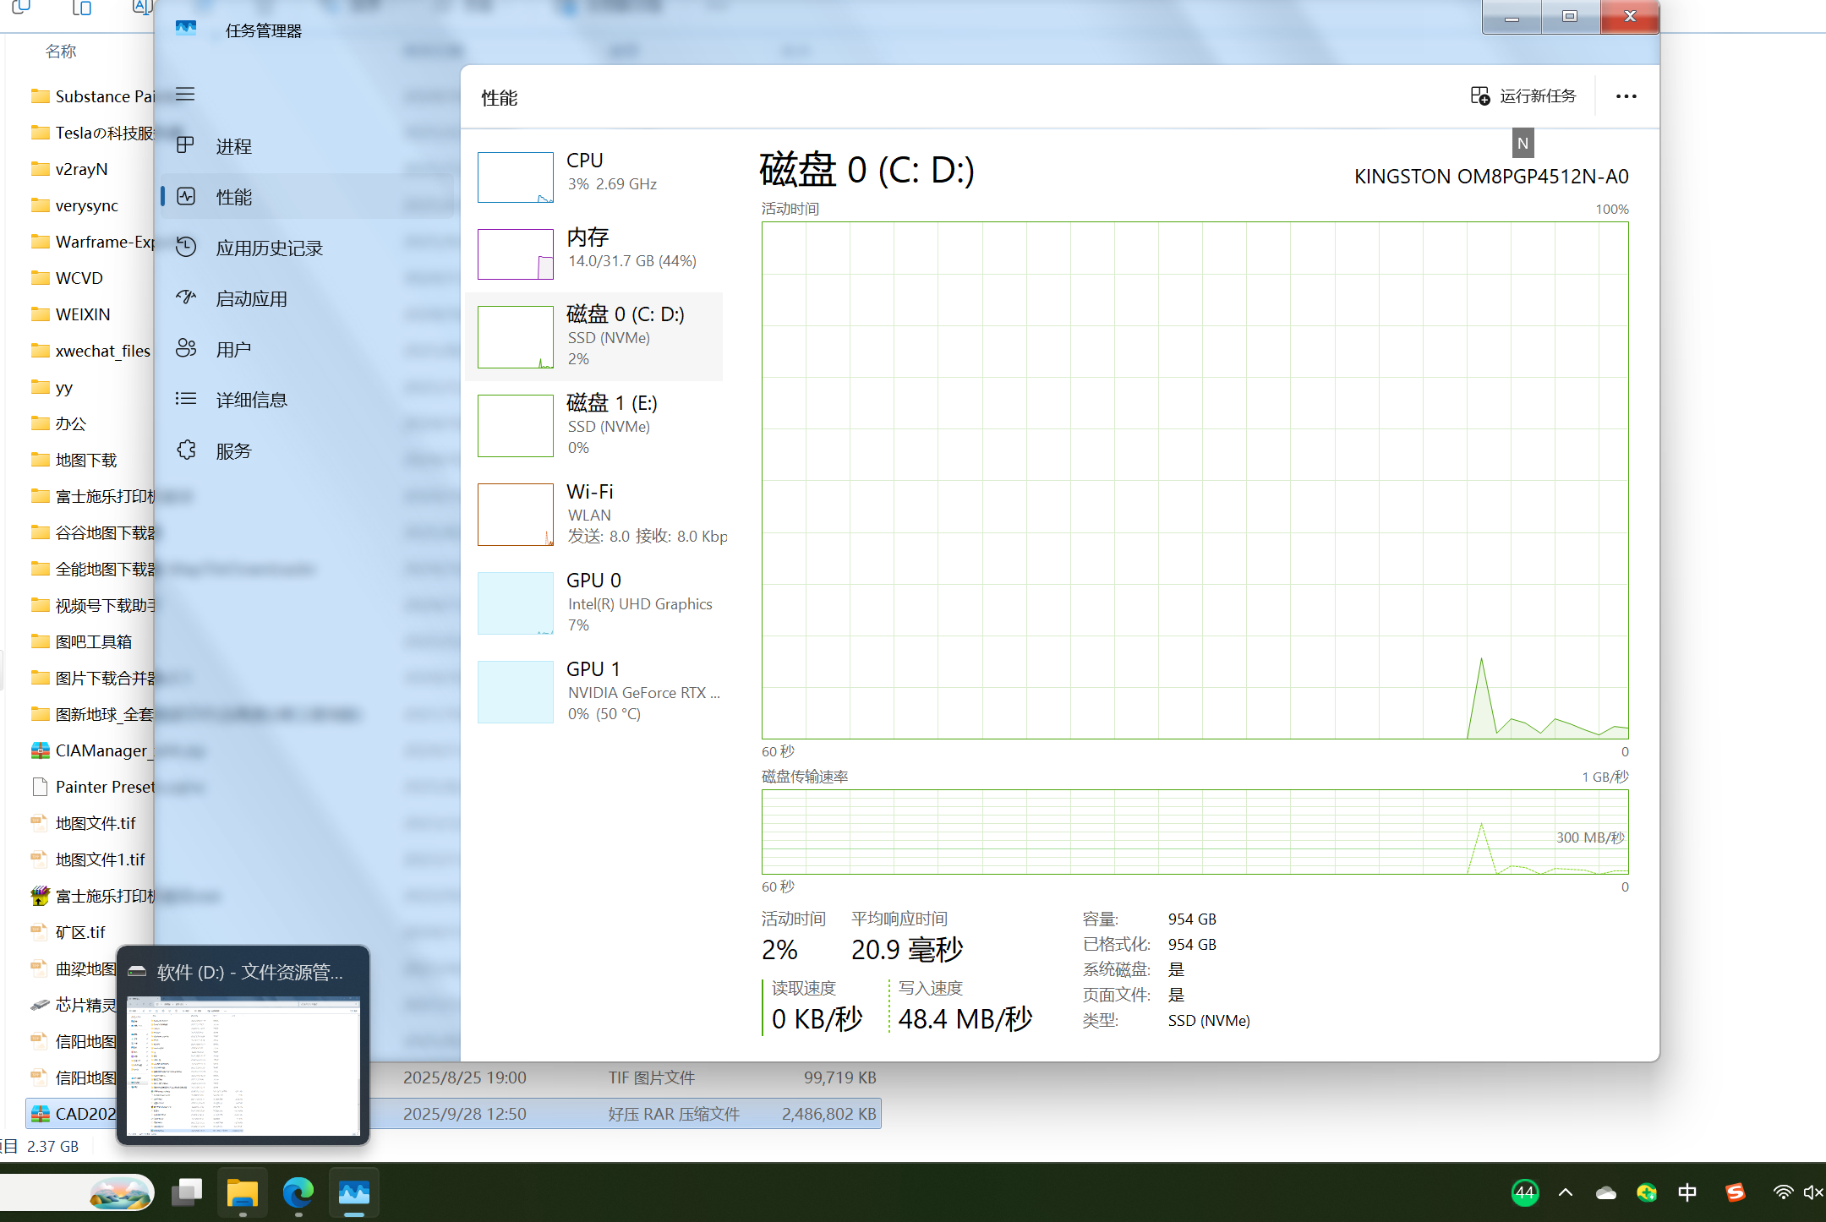Click the 活动时间 disk activity graph
This screenshot has height=1222, width=1826.
coord(1195,480)
